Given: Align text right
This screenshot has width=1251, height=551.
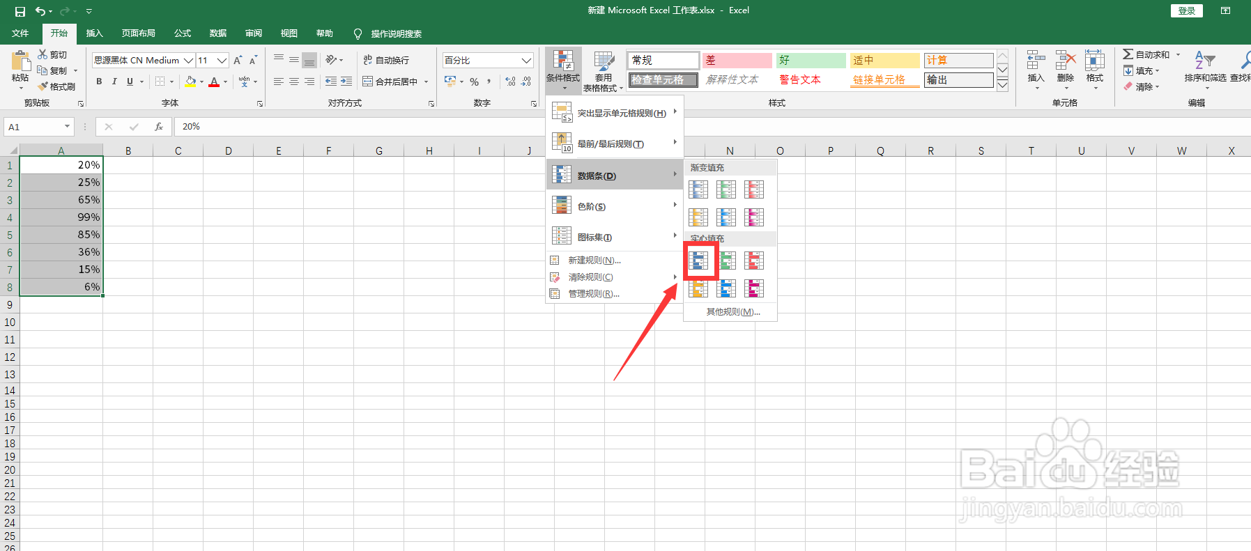Looking at the screenshot, I should pyautogui.click(x=309, y=82).
